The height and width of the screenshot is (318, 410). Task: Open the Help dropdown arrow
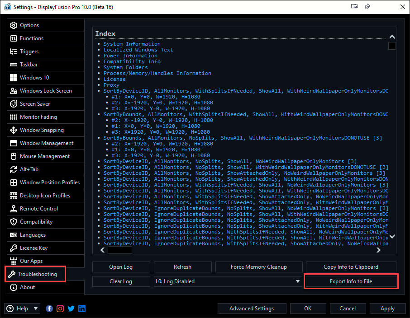coord(36,309)
